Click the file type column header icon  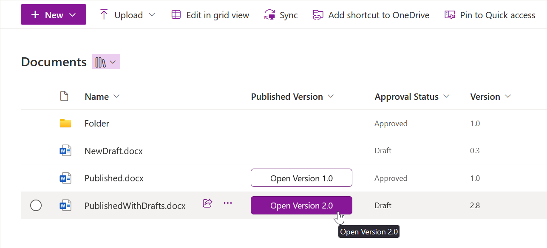64,96
